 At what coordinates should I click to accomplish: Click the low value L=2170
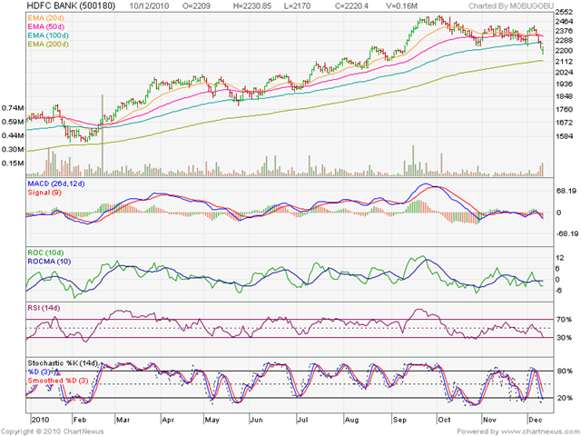coord(298,6)
